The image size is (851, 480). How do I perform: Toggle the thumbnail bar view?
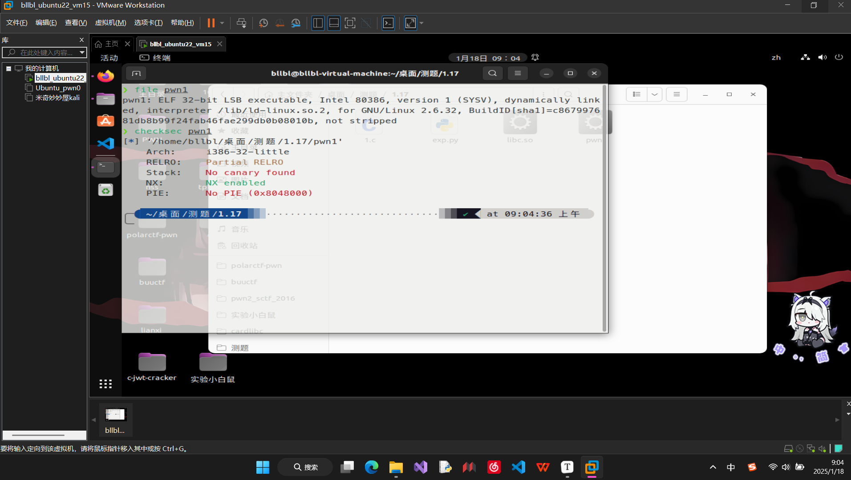334,23
